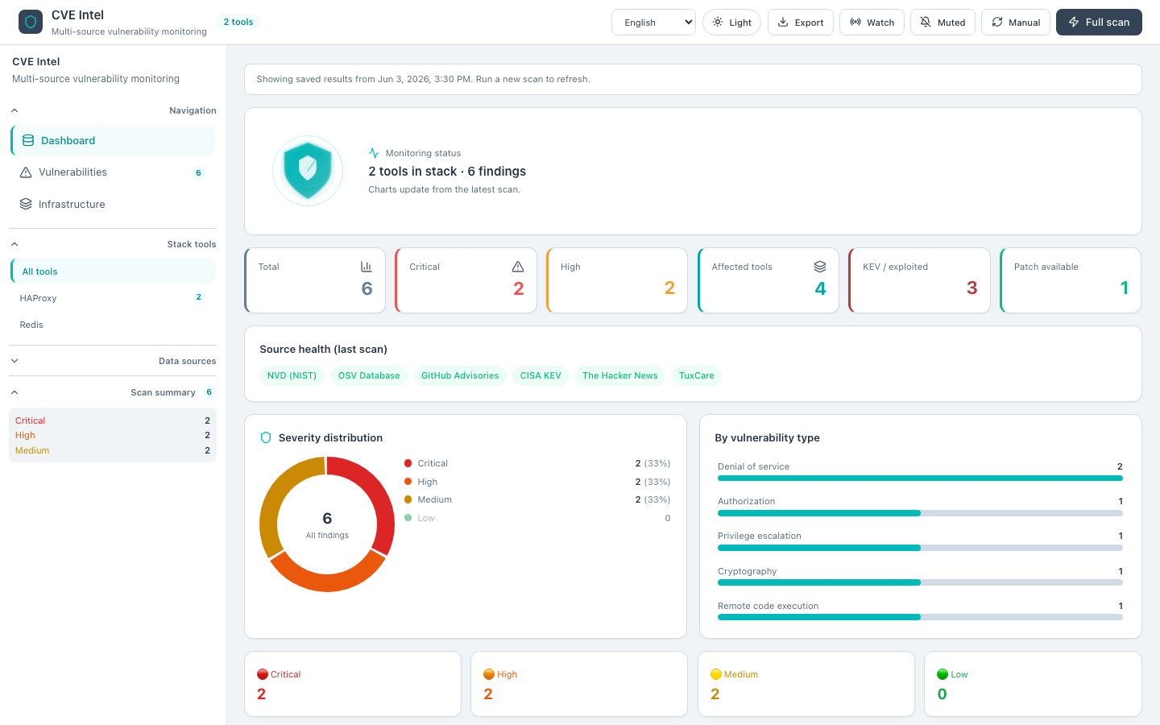
Task: Click The Hacker News source chip
Action: point(620,375)
